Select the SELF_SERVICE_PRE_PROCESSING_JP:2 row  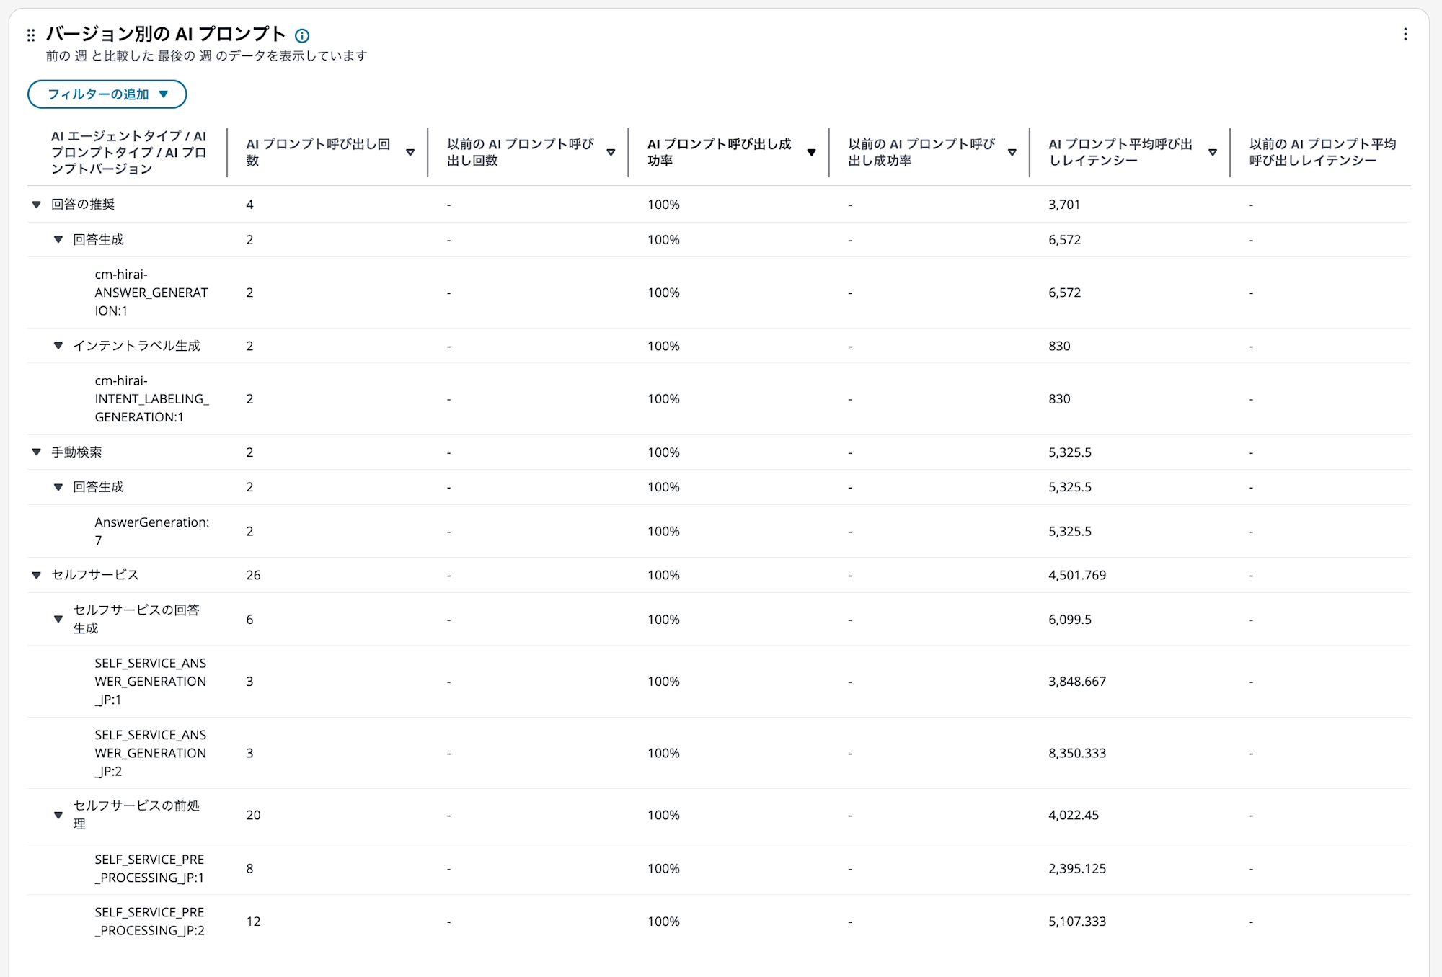click(149, 921)
